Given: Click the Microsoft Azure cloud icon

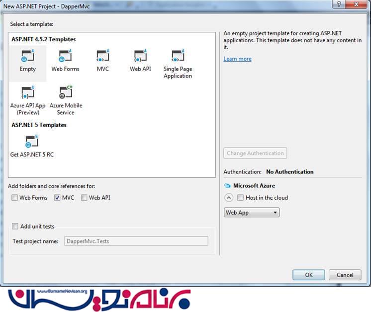Looking at the screenshot, I should tap(227, 185).
